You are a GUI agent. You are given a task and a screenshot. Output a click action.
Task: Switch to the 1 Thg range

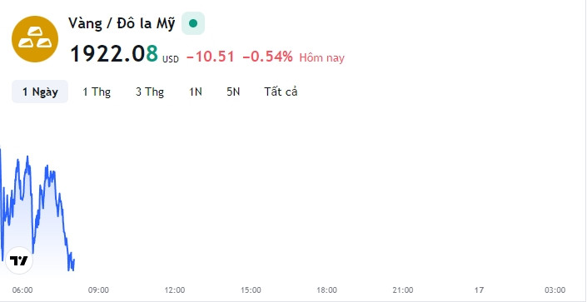click(97, 92)
